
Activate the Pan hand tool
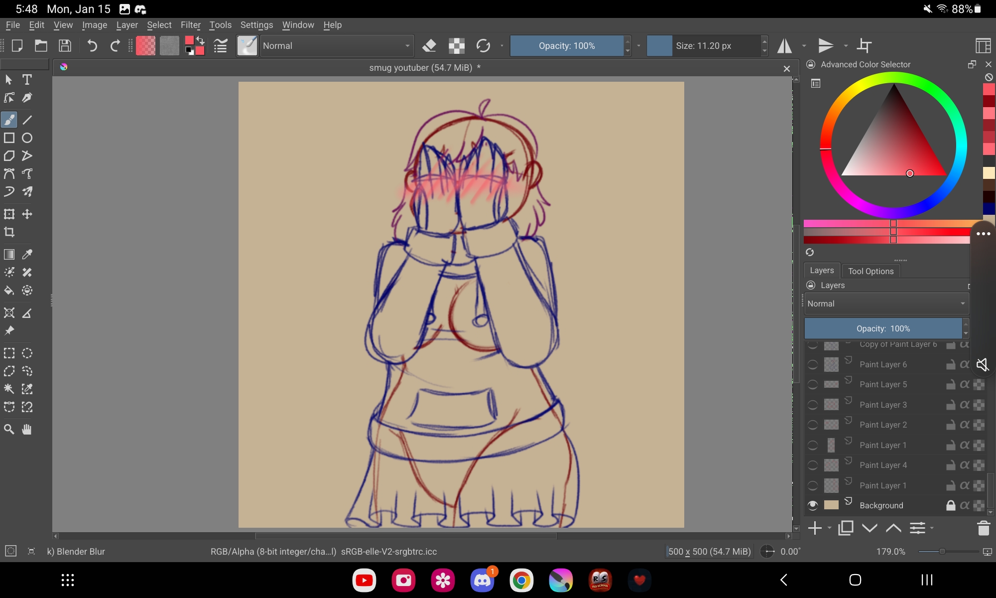click(x=27, y=429)
